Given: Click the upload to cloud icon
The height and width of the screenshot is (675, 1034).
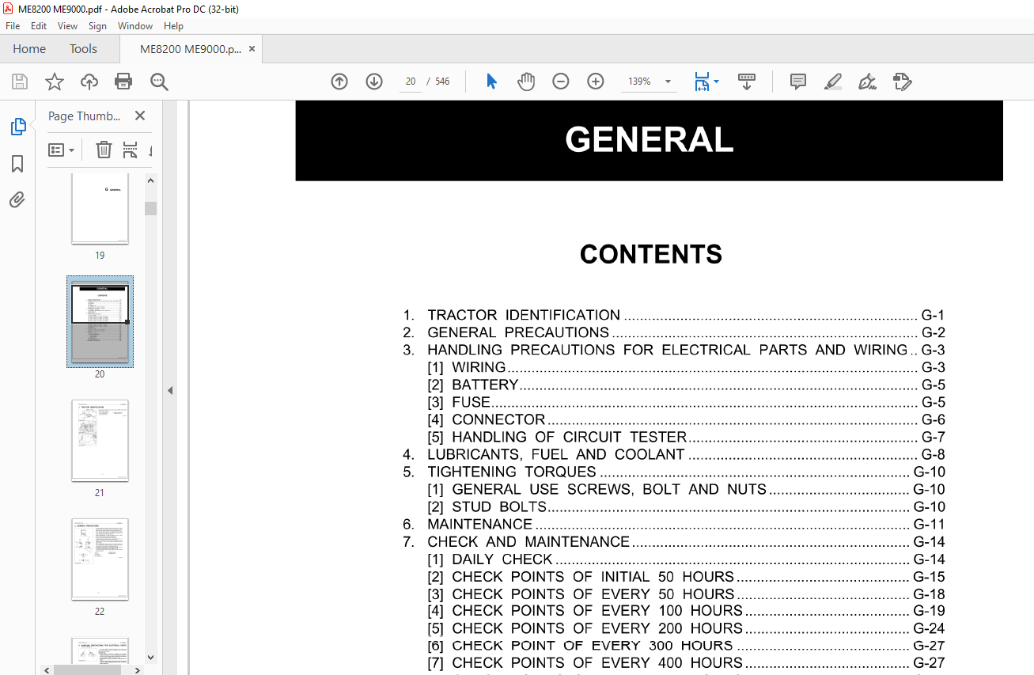Looking at the screenshot, I should (89, 82).
